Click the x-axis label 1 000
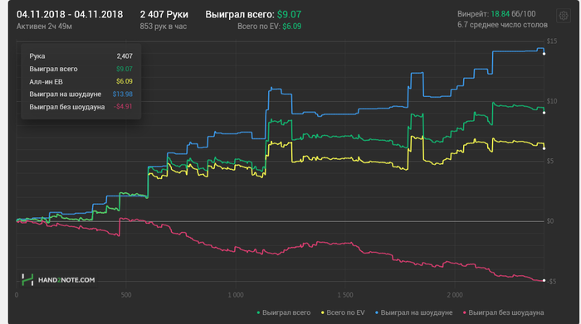 [x=236, y=295]
